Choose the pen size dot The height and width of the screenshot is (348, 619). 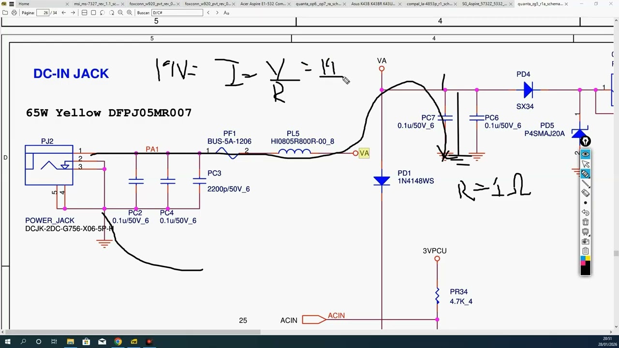(x=585, y=203)
